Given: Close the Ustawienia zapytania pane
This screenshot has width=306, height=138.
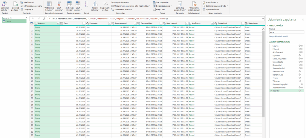Looking at the screenshot, I should pos(303,19).
